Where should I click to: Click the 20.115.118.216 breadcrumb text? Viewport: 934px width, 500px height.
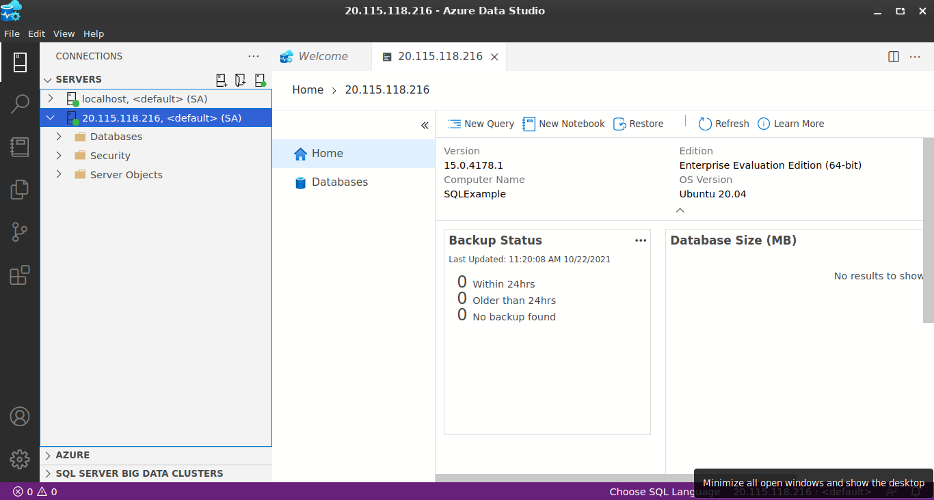pyautogui.click(x=387, y=89)
